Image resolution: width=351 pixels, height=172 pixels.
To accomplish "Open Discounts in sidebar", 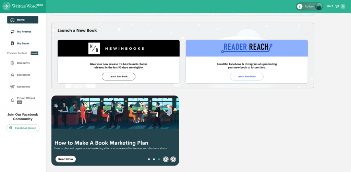I will 23,63.
